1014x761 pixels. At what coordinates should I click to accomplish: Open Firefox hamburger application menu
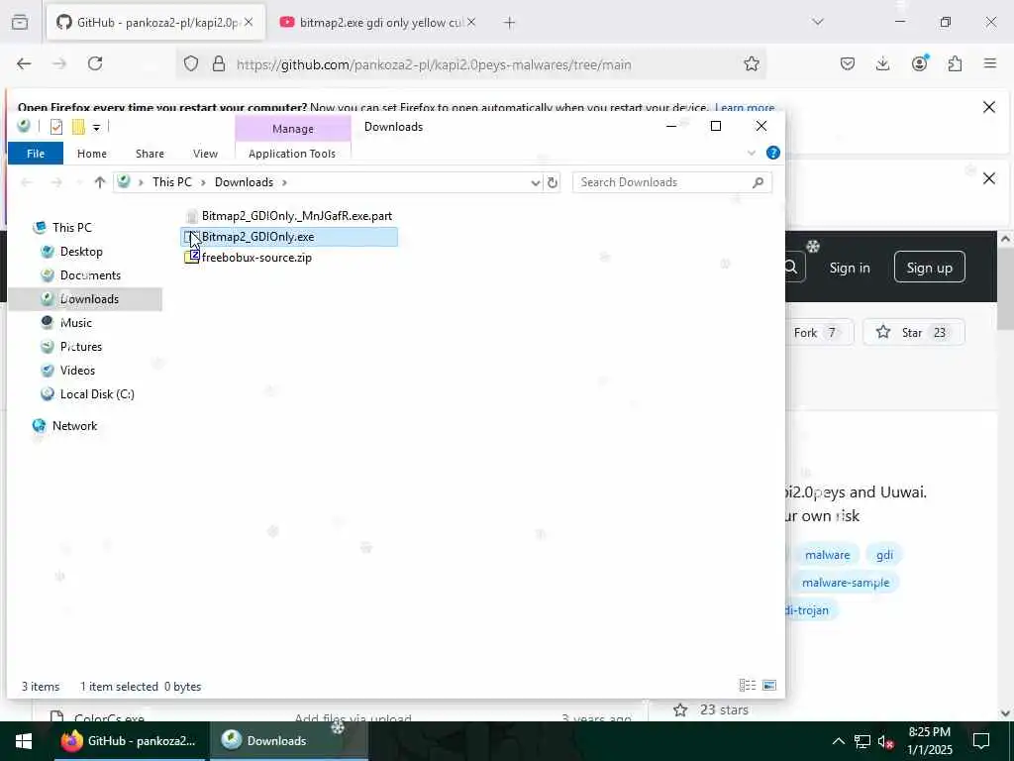[x=990, y=63]
